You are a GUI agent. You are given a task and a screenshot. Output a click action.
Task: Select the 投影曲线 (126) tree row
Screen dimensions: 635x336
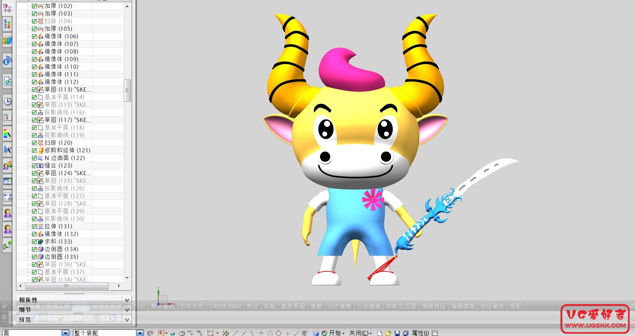click(70, 189)
